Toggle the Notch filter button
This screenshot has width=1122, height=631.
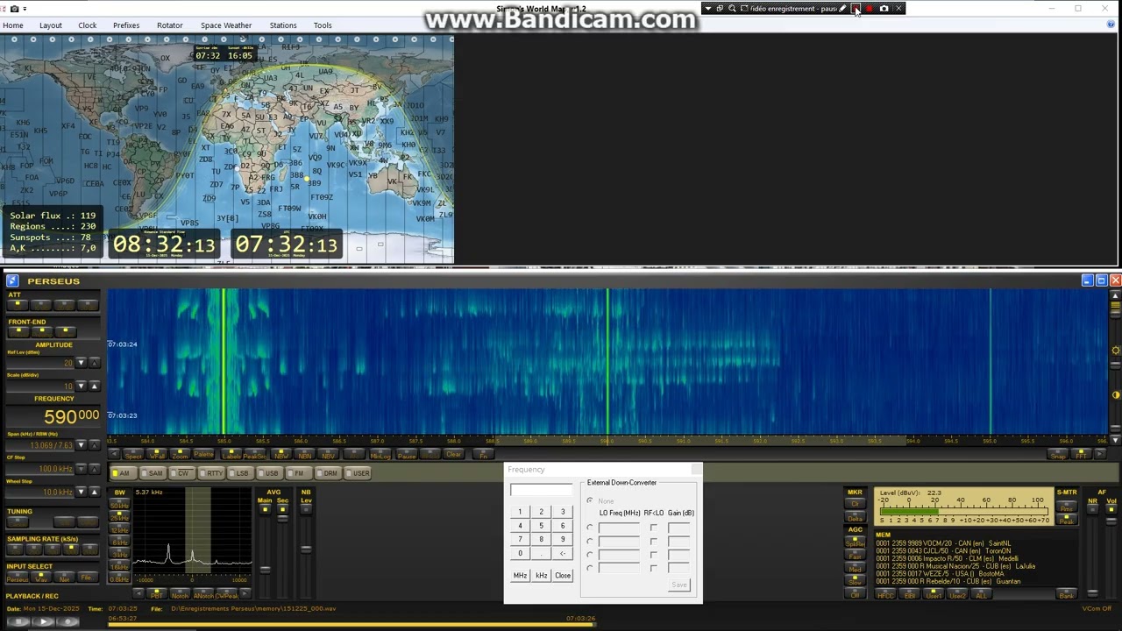pos(180,594)
